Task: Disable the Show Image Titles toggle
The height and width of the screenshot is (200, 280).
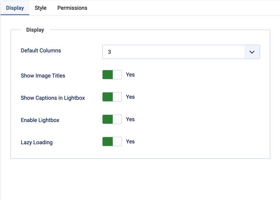Action: [x=112, y=75]
